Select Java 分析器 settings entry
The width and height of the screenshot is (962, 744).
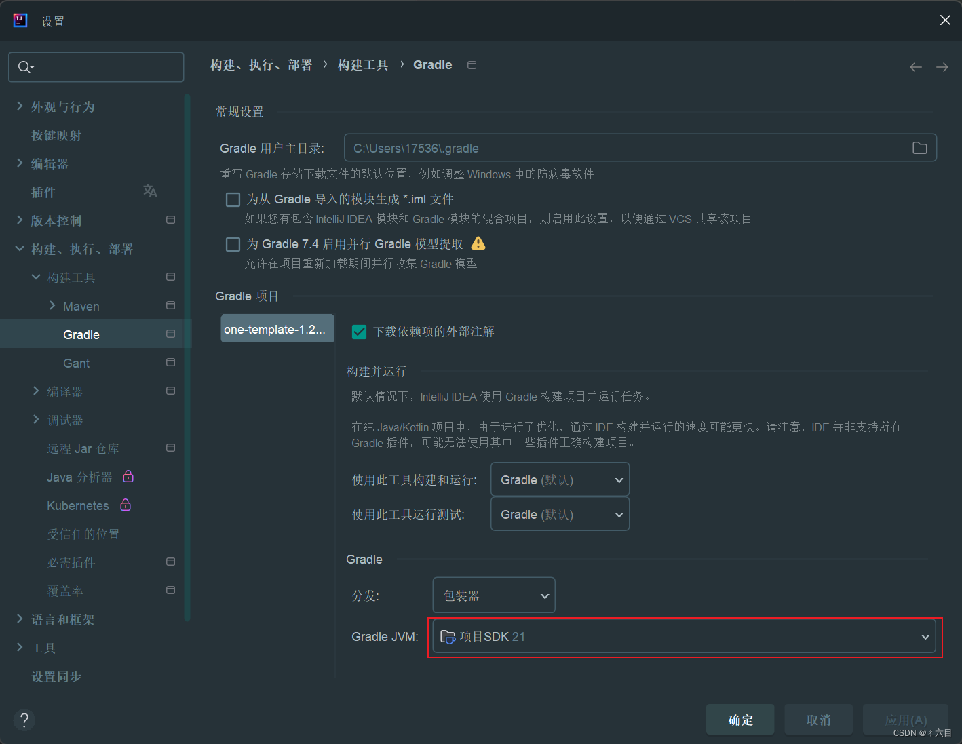point(79,477)
